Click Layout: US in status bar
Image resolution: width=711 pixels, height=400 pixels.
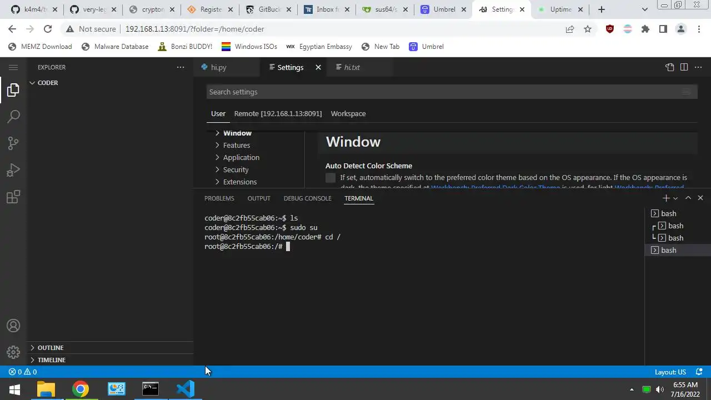coord(670,372)
